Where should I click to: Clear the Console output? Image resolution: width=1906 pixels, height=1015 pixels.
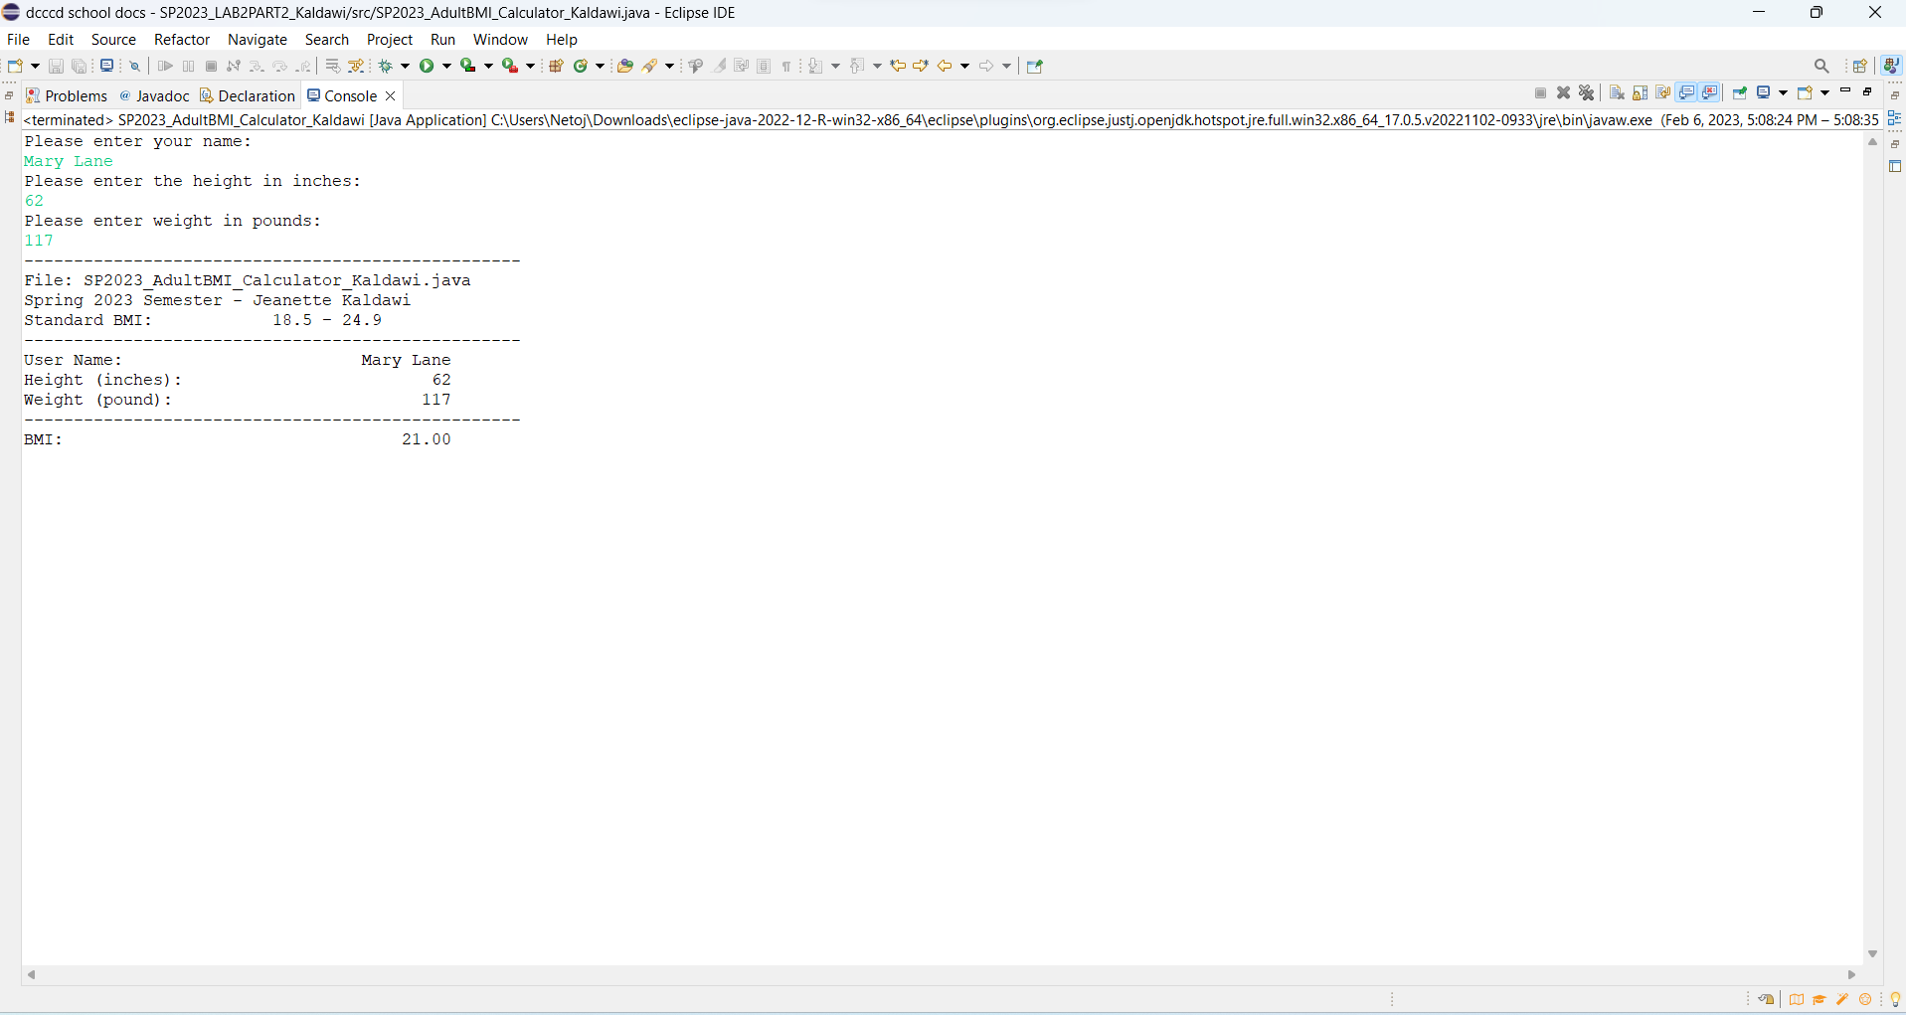[x=1616, y=92]
